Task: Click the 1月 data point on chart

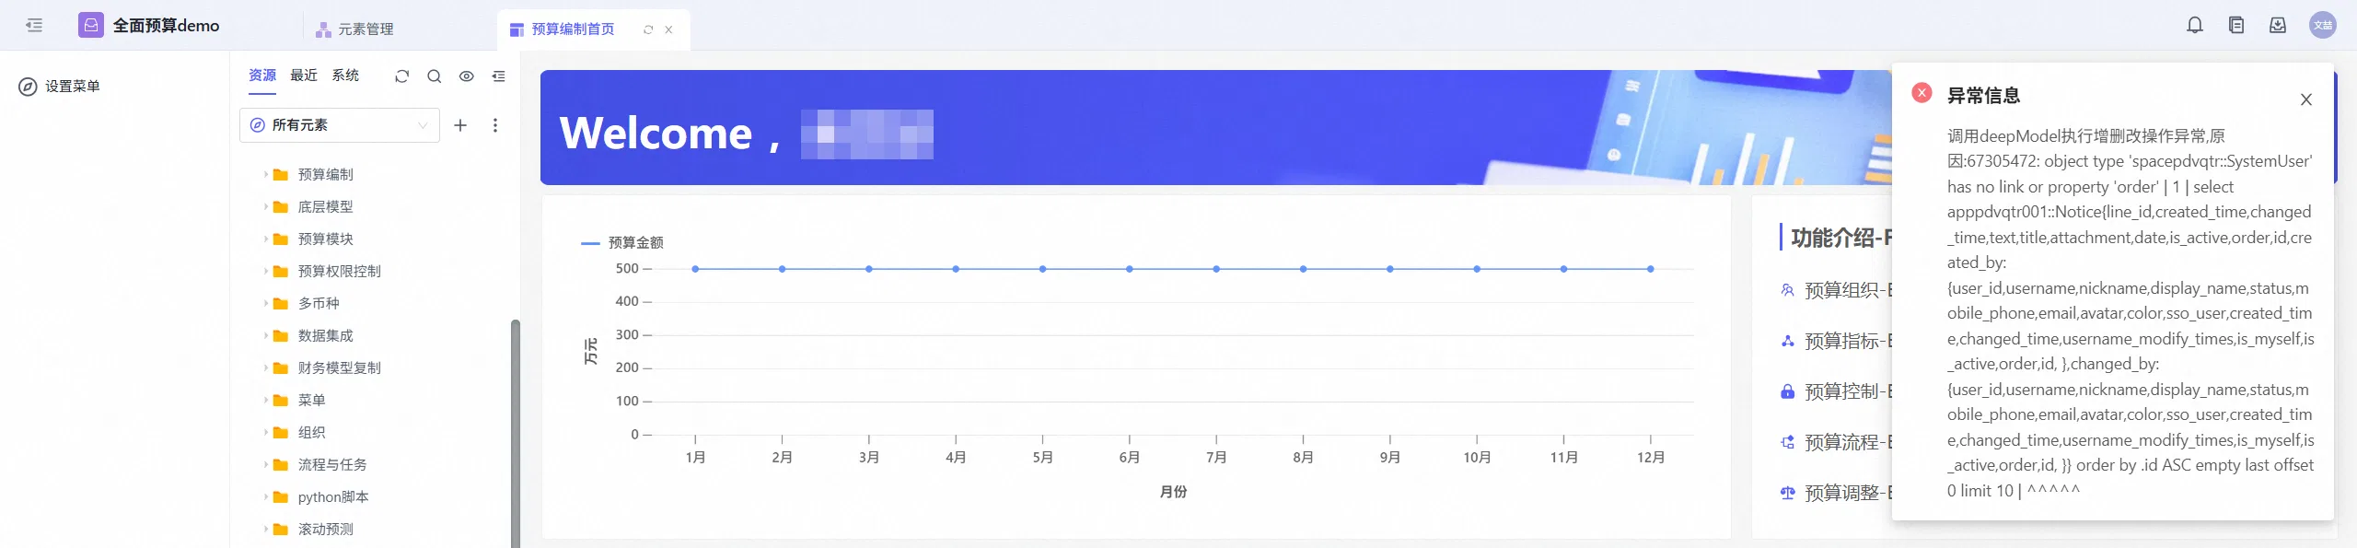Action: pos(695,269)
